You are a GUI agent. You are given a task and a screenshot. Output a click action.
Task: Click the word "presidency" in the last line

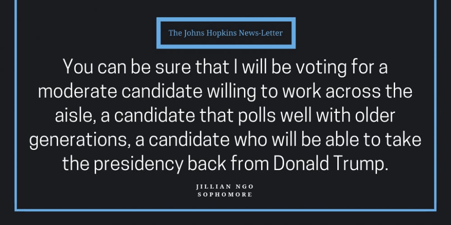point(138,164)
